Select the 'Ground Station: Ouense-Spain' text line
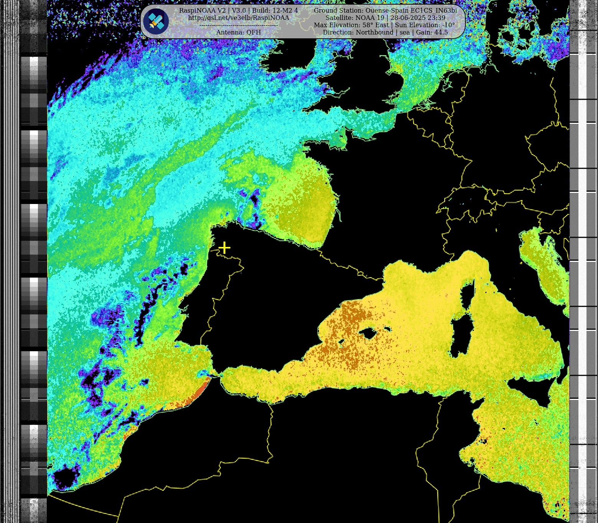Viewport: 598px width, 523px height. pyautogui.click(x=385, y=10)
